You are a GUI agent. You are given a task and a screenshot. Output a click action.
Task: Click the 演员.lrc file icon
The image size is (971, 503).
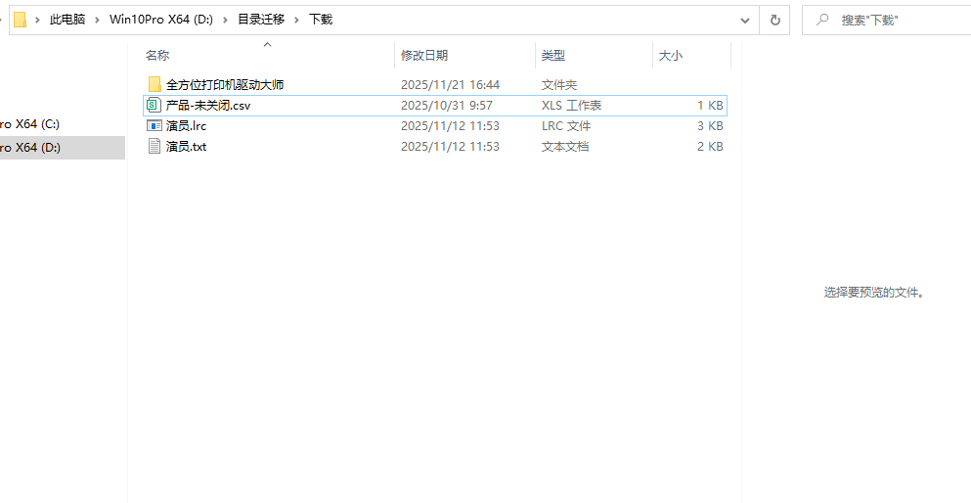(x=154, y=125)
